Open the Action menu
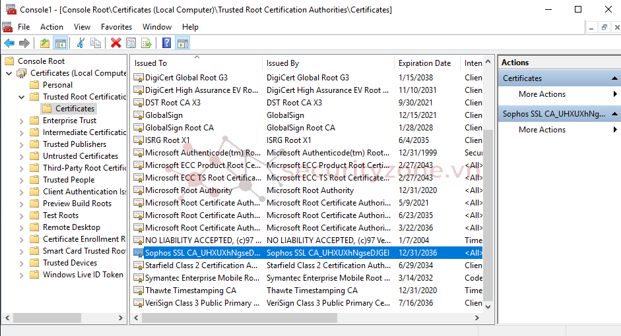The image size is (621, 336). click(x=51, y=27)
